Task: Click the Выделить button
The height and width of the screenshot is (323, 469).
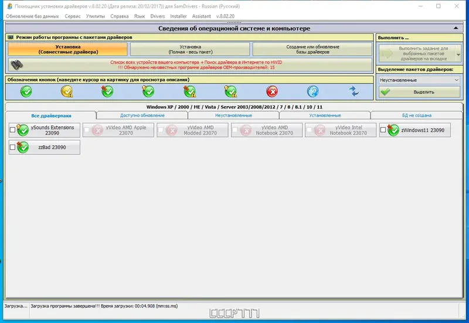Action: [419, 92]
